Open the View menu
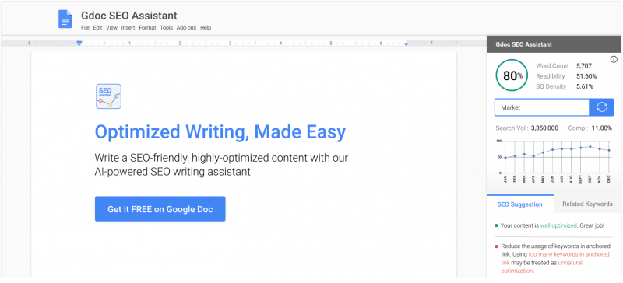The width and height of the screenshot is (623, 283). pos(111,28)
